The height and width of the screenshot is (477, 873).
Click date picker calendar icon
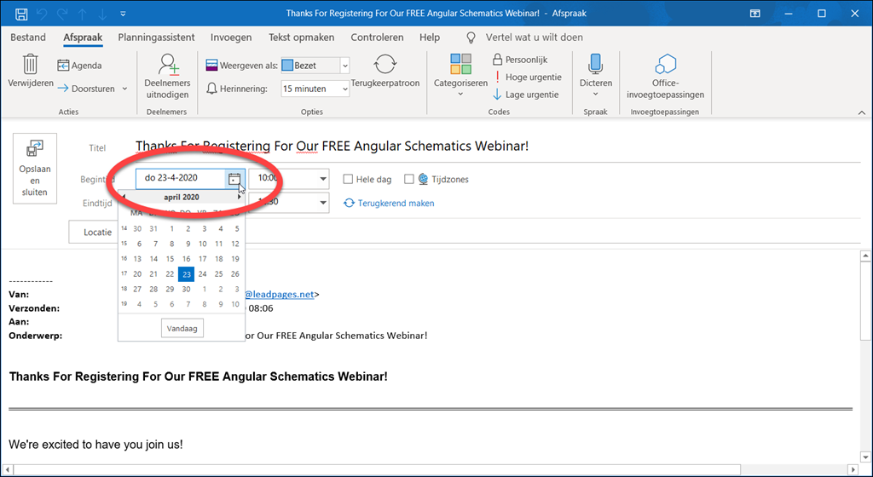[x=234, y=179]
